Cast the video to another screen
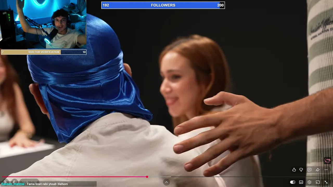This screenshot has width=333, height=187. [x=318, y=182]
